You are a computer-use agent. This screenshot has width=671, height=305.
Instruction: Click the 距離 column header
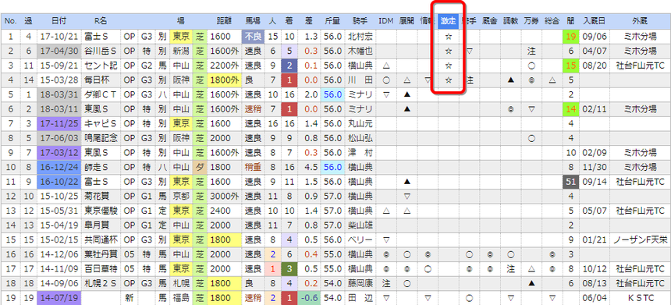tap(225, 20)
